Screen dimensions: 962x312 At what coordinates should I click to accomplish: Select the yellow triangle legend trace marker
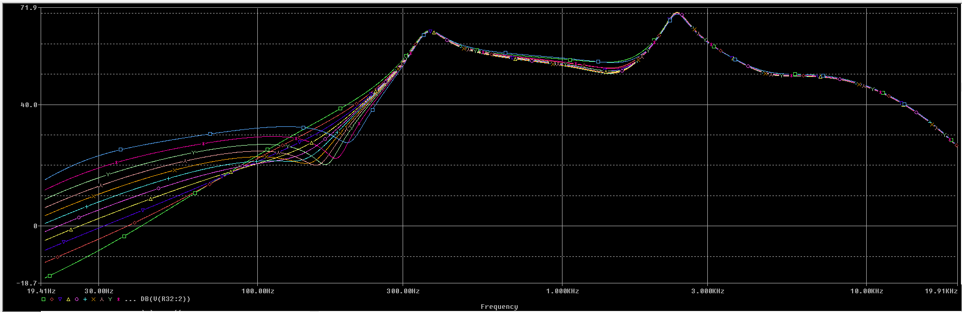(69, 300)
